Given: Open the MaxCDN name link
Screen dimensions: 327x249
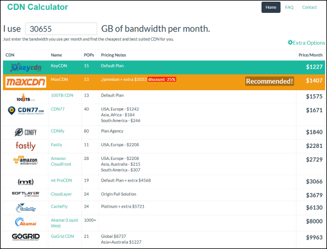Looking at the screenshot, I should coord(59,79).
